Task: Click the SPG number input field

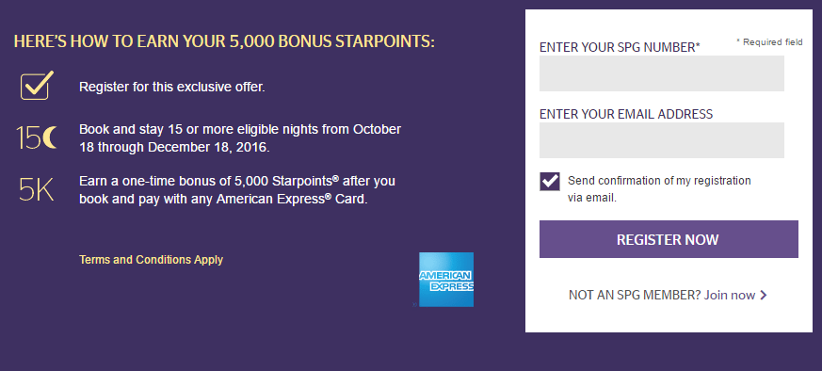Action: point(662,73)
